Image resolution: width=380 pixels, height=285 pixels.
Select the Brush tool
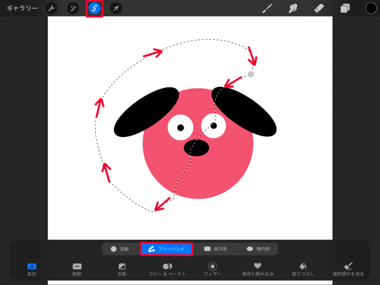267,8
